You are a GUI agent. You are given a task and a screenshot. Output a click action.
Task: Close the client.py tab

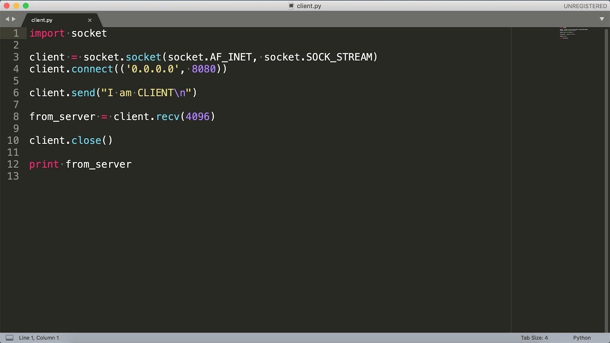(90, 20)
